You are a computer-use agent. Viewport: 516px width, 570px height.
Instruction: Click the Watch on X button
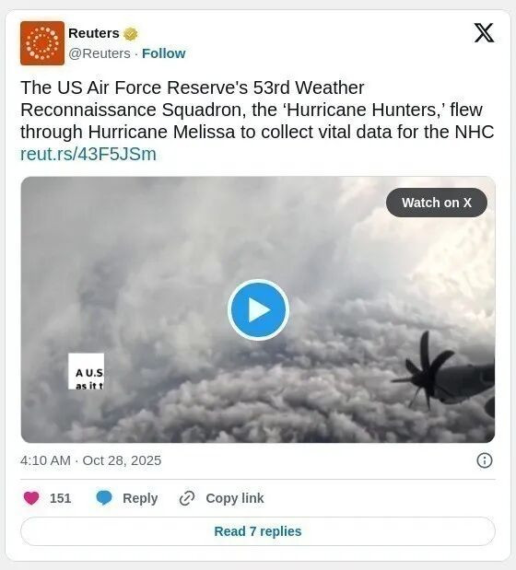pos(437,203)
